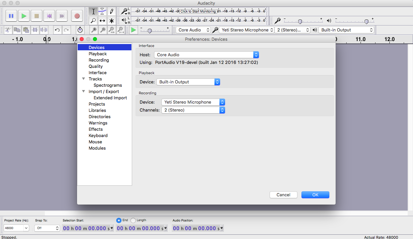Open Built-in Output toolbar dropdown
Image resolution: width=413 pixels, height=239 pixels.
click(346, 30)
